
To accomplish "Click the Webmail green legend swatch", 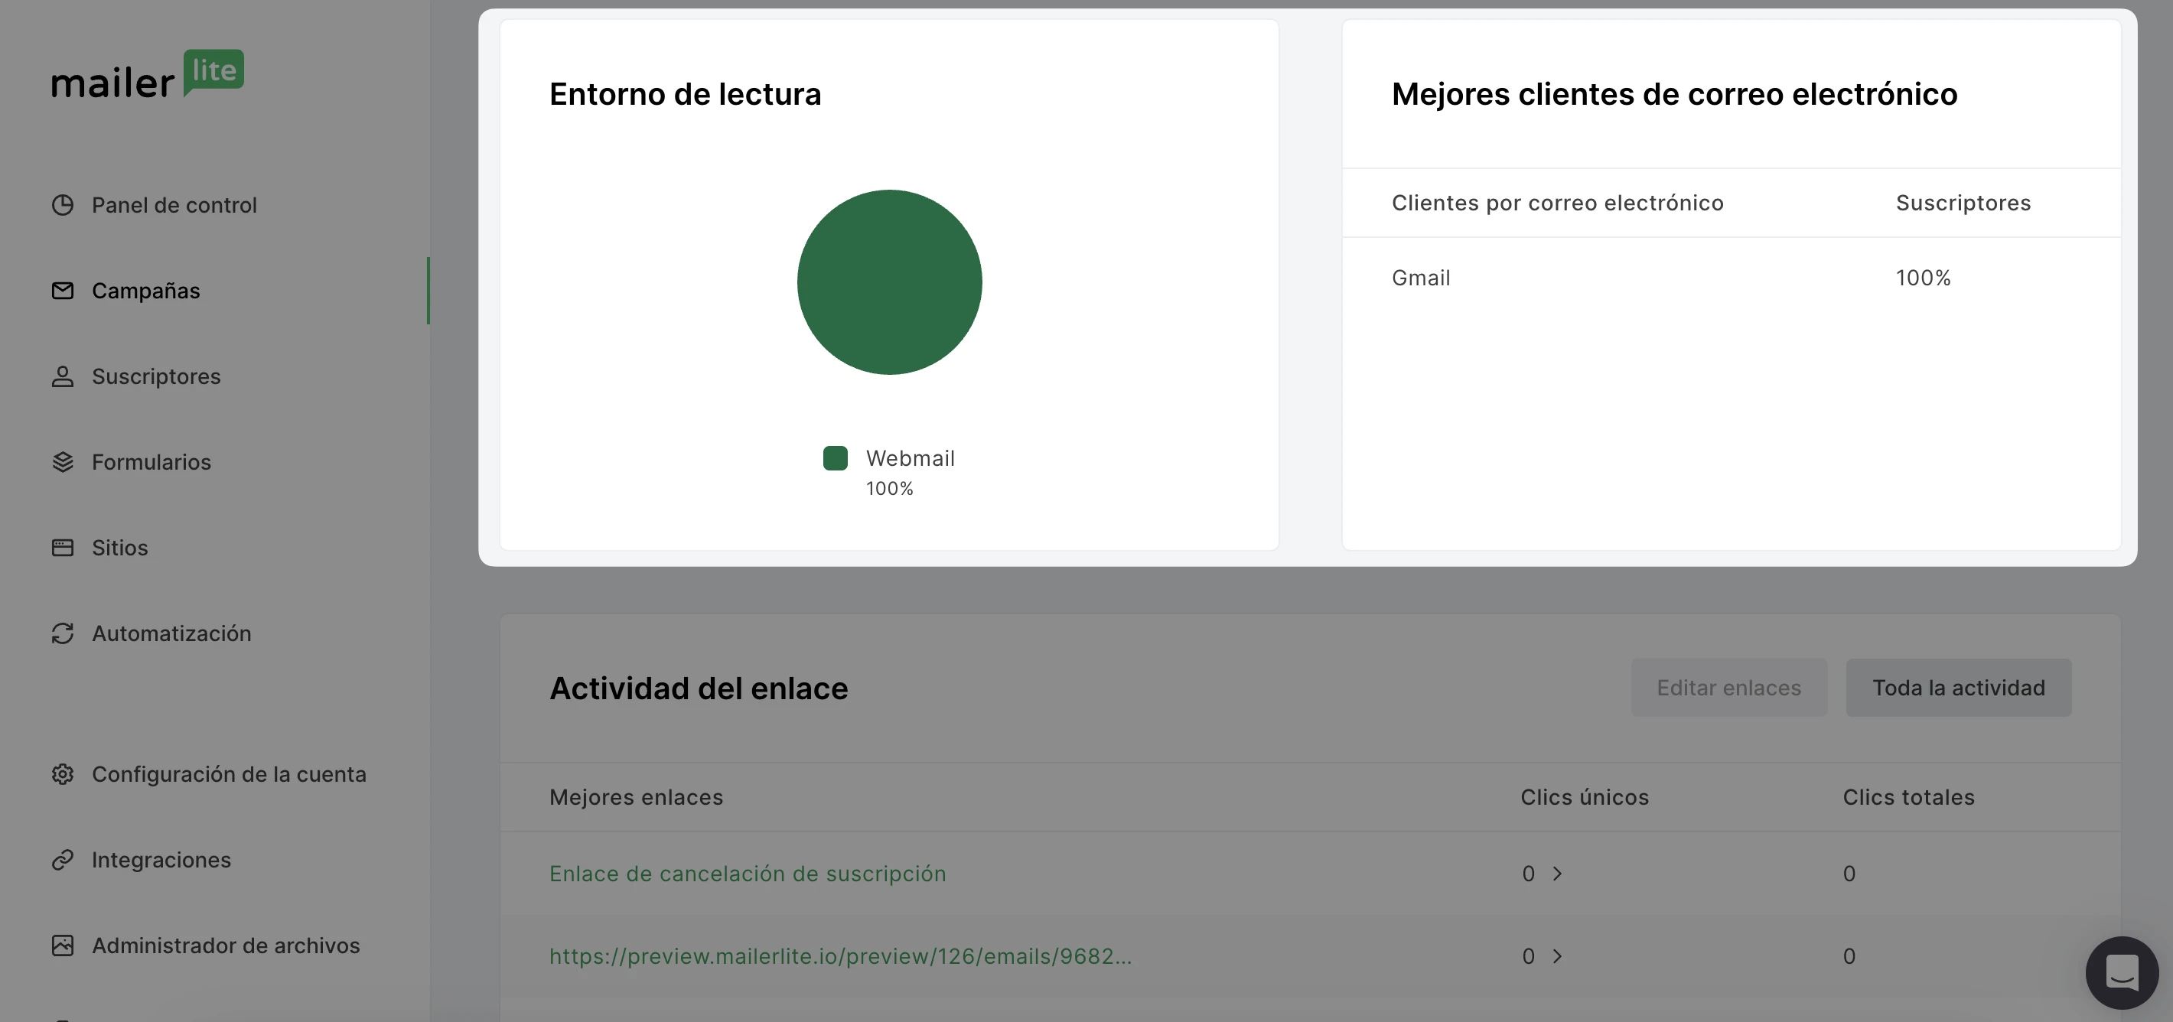I will pyautogui.click(x=835, y=458).
